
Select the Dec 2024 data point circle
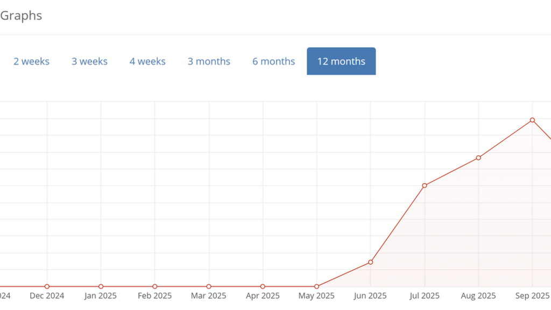[47, 286]
